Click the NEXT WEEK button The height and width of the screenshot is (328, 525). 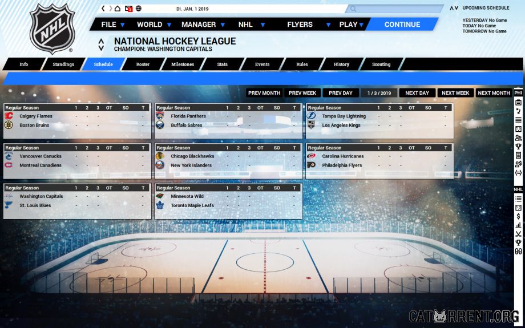tap(455, 93)
